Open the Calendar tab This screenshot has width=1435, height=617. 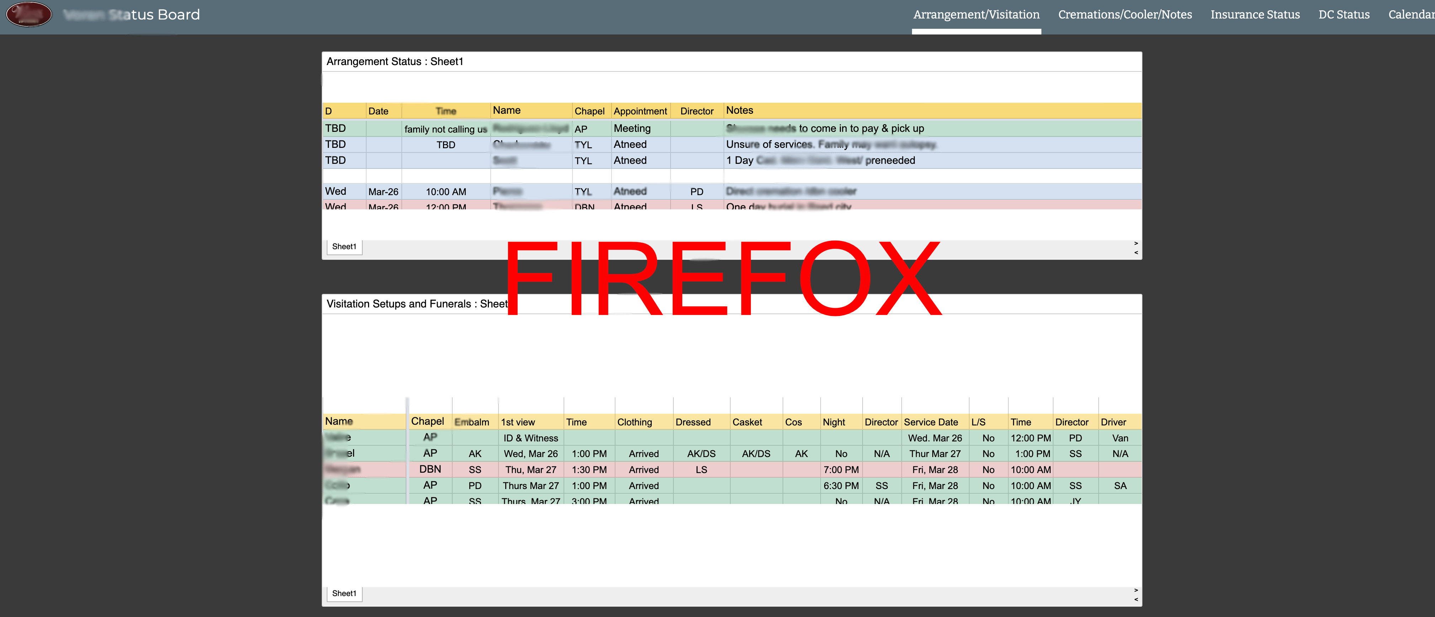coord(1411,15)
